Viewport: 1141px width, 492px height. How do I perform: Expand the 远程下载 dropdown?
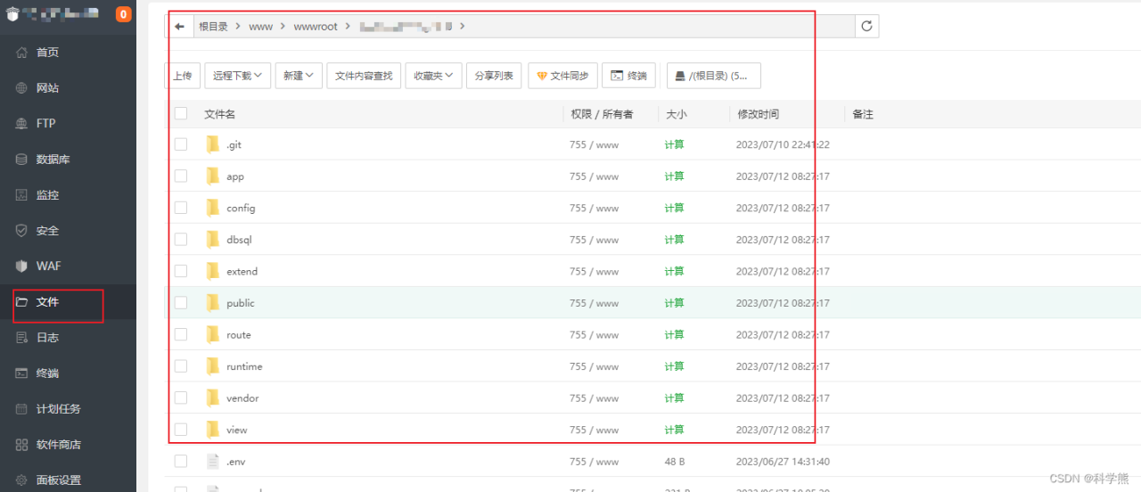click(x=237, y=76)
